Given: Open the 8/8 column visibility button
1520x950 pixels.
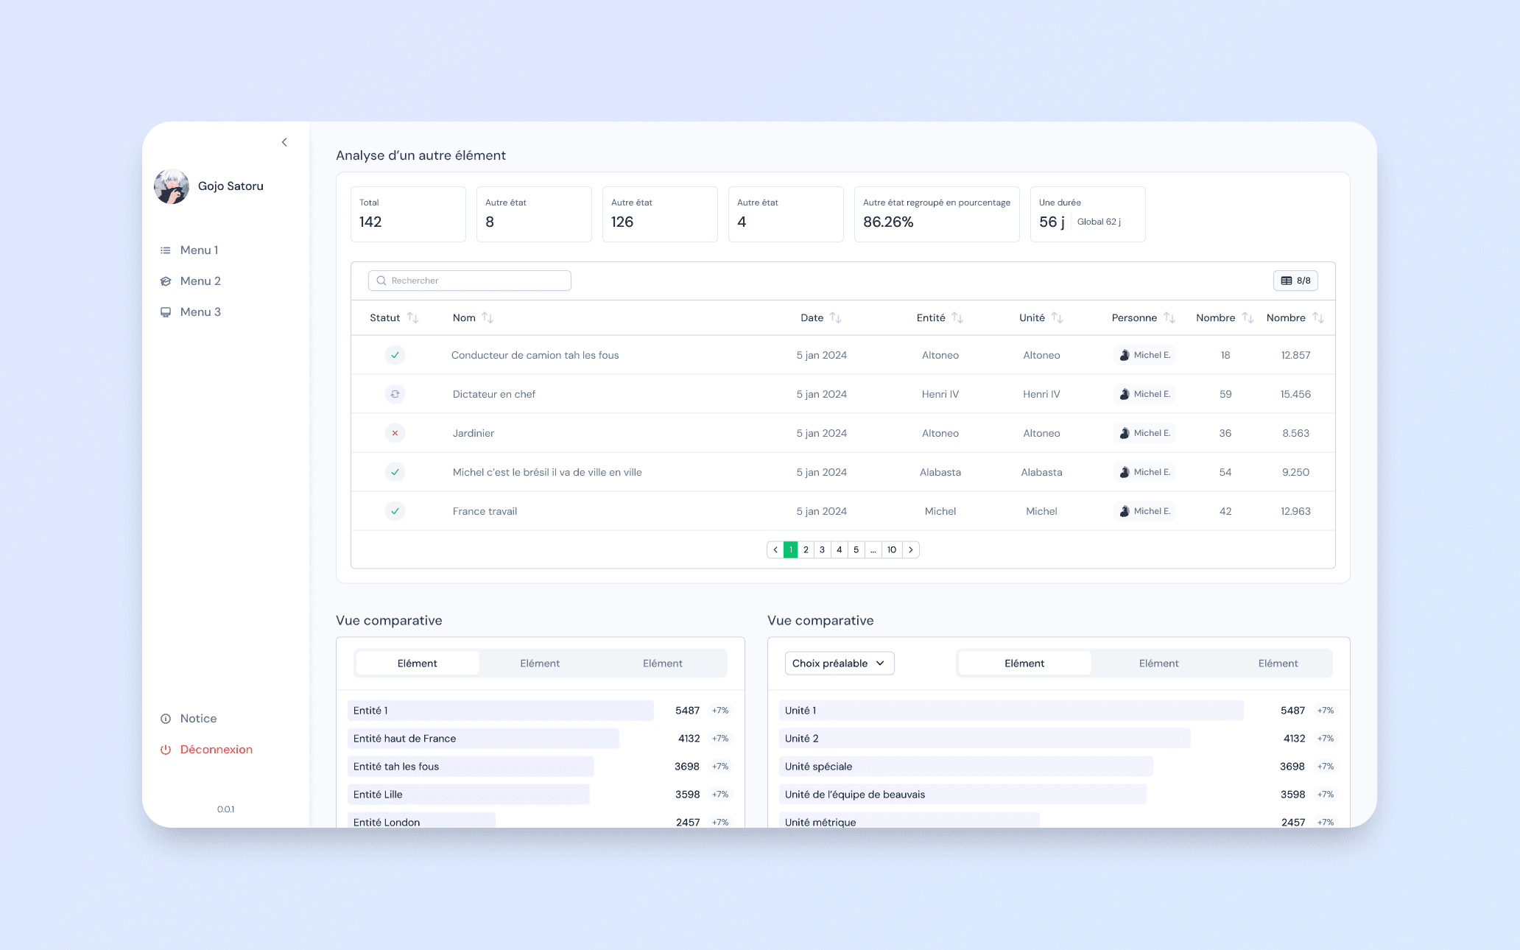Looking at the screenshot, I should click(x=1295, y=281).
